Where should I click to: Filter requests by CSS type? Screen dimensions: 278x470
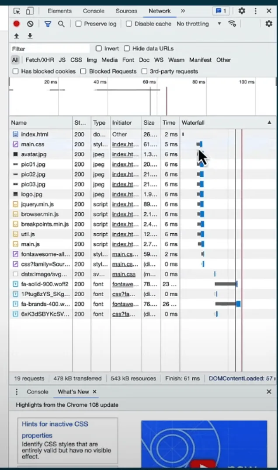[76, 60]
